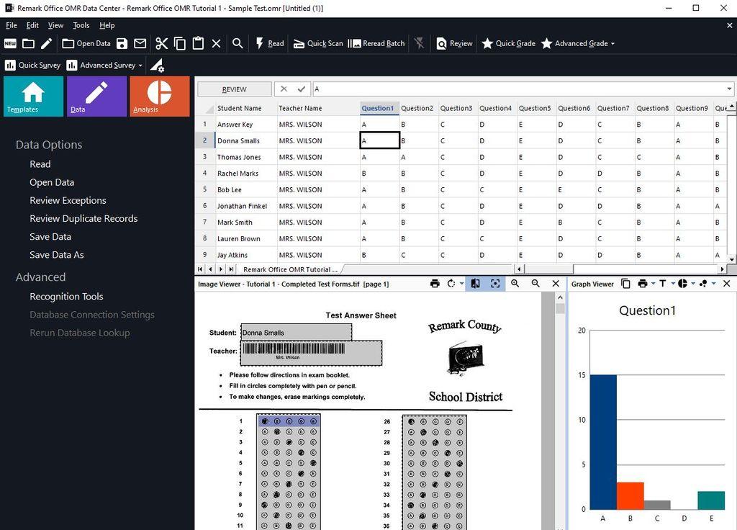737x530 pixels.
Task: Expand the Advanced Grade dropdown arrow
Action: [612, 44]
